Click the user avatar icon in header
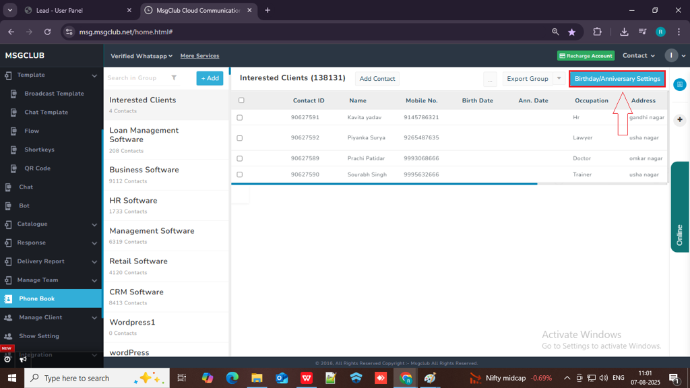The width and height of the screenshot is (690, 388). pos(671,55)
